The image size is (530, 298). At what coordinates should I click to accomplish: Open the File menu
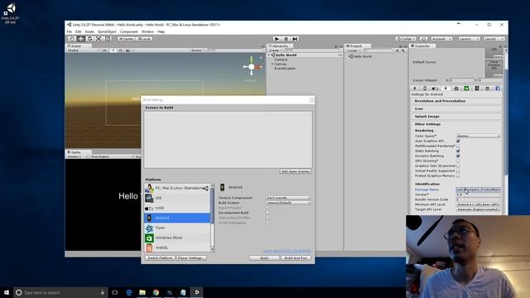point(70,31)
